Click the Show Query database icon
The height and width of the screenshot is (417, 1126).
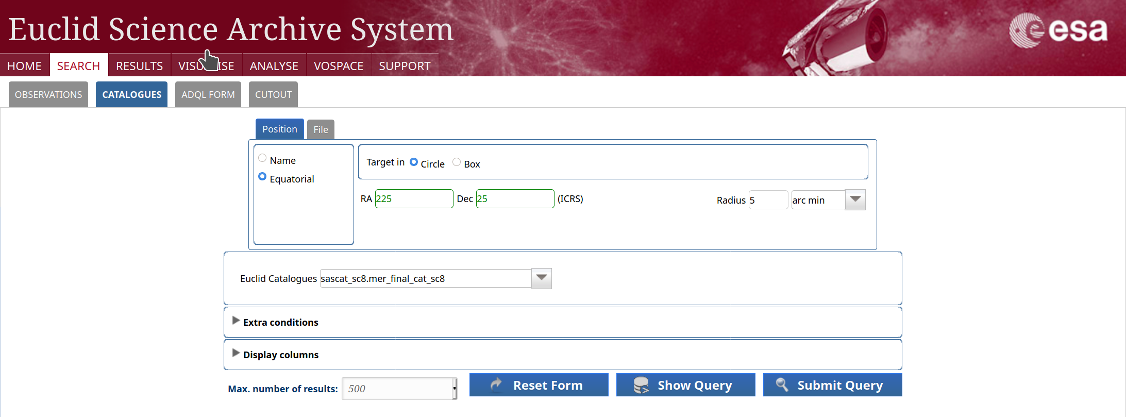641,385
